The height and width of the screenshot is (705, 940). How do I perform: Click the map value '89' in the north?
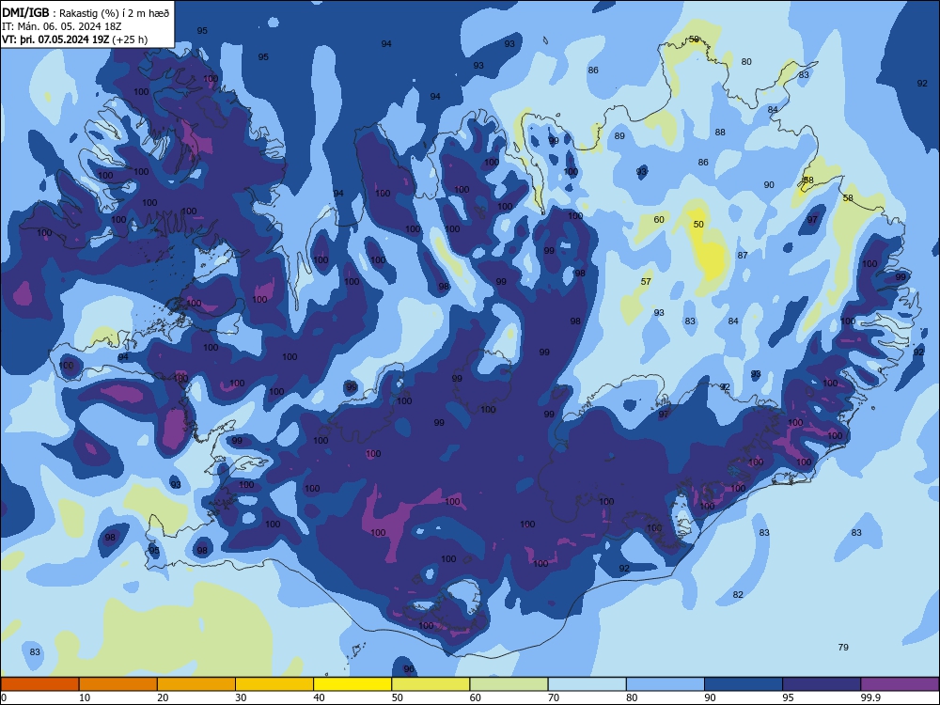[619, 135]
